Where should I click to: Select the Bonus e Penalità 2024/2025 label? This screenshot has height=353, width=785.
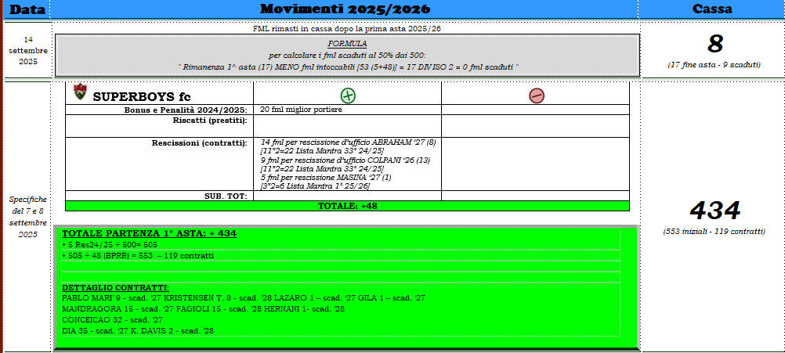(186, 110)
